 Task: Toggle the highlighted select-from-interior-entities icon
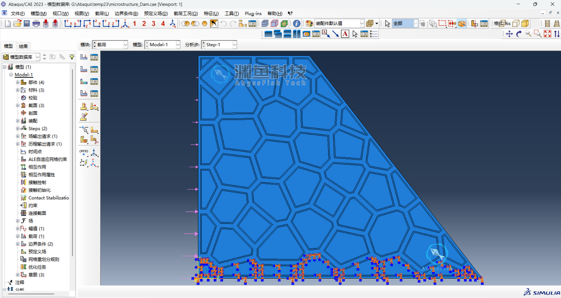pyautogui.click(x=461, y=24)
